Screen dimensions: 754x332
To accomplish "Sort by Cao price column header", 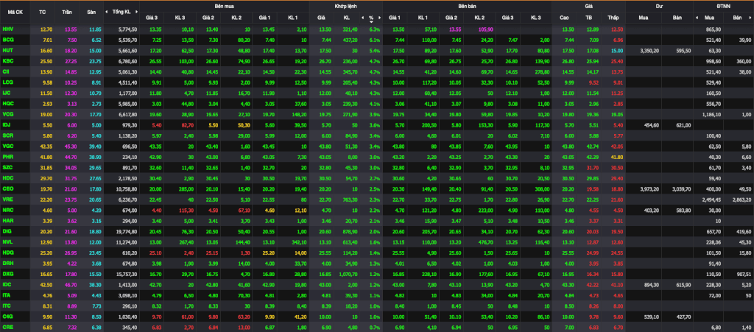I will [564, 18].
